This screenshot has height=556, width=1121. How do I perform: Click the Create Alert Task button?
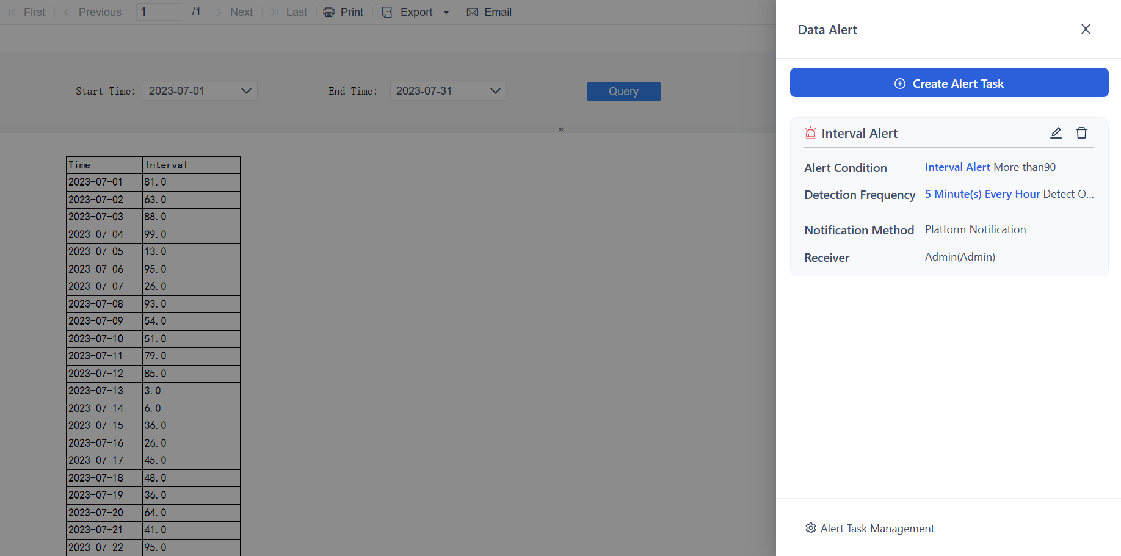(x=949, y=83)
